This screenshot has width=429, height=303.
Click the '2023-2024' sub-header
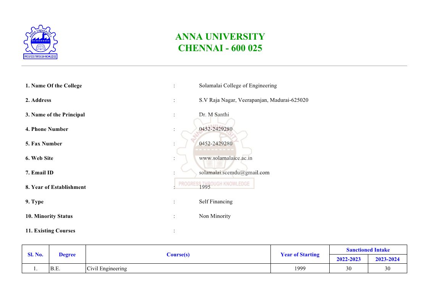tap(387, 259)
